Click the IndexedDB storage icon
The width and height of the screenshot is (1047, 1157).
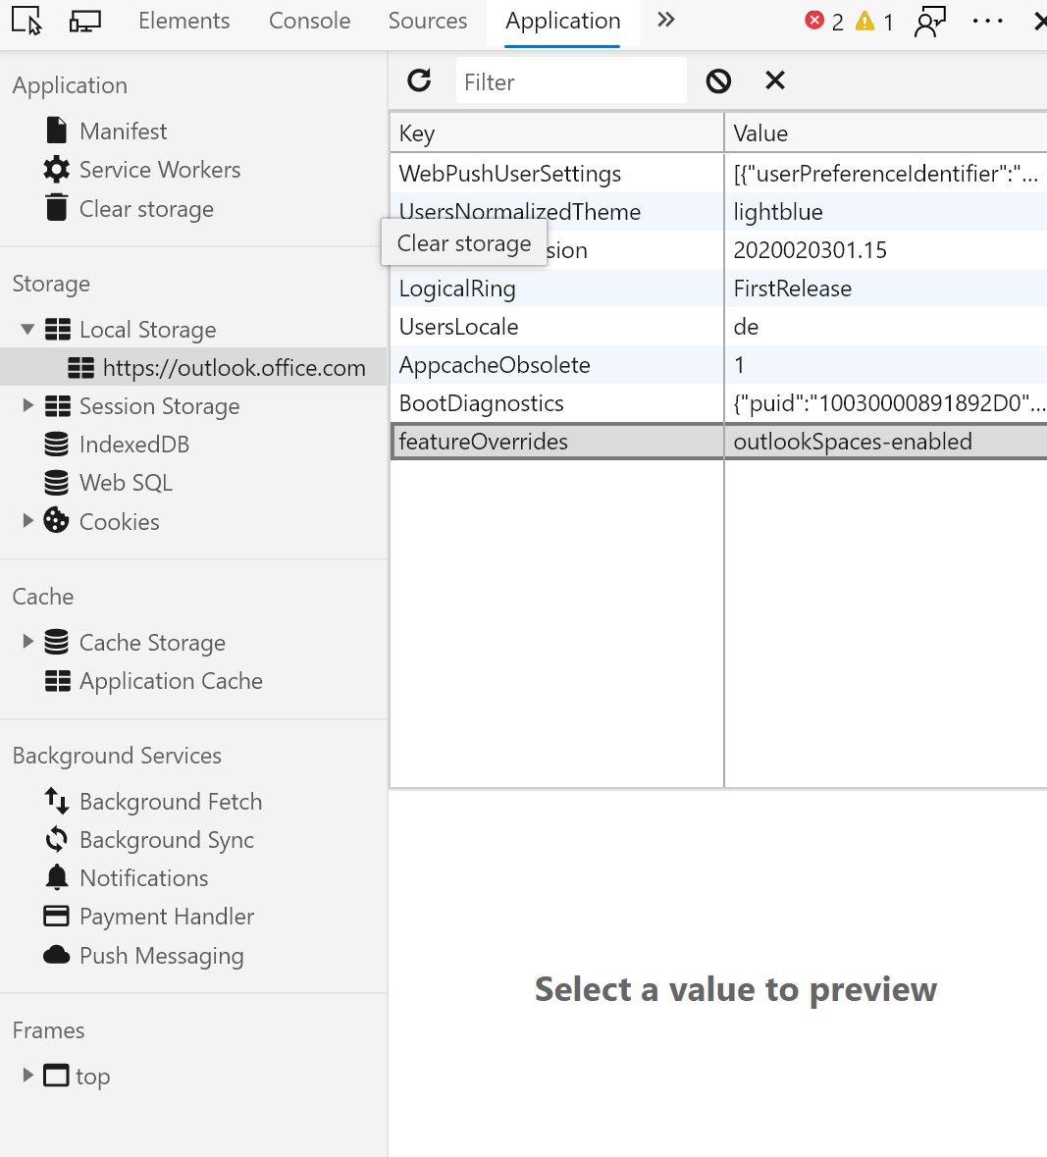tap(55, 444)
